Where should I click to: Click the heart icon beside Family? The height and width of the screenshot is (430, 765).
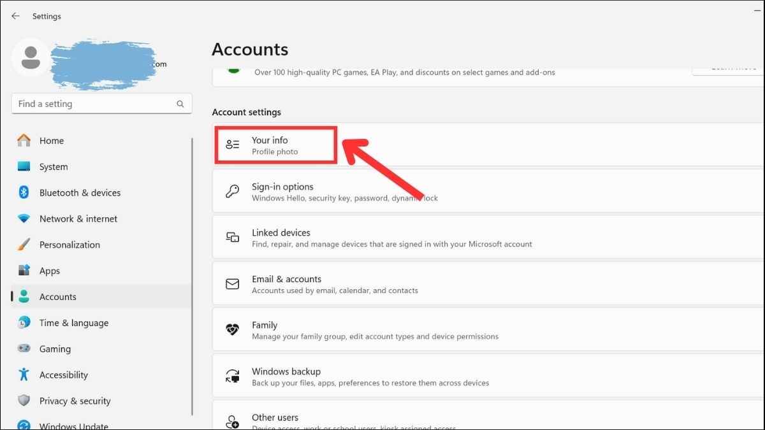[233, 329]
